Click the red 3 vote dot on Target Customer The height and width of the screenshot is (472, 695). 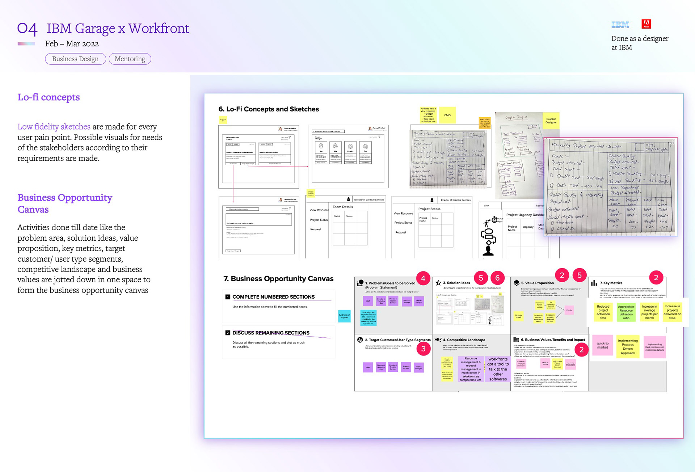423,349
